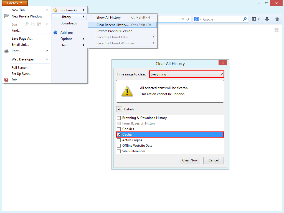Check the Active Logins option
This screenshot has height=213, width=284.
click(119, 140)
